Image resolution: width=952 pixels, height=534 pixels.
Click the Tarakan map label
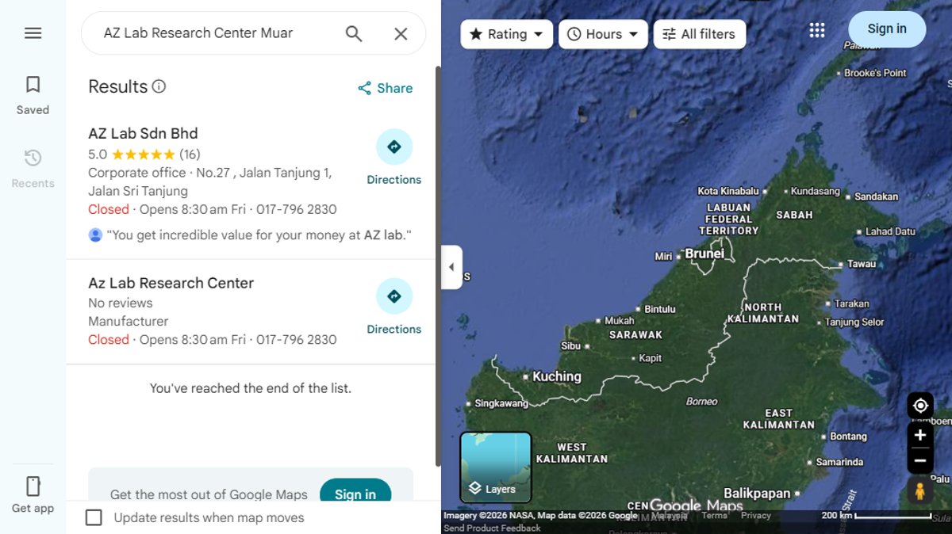[852, 303]
